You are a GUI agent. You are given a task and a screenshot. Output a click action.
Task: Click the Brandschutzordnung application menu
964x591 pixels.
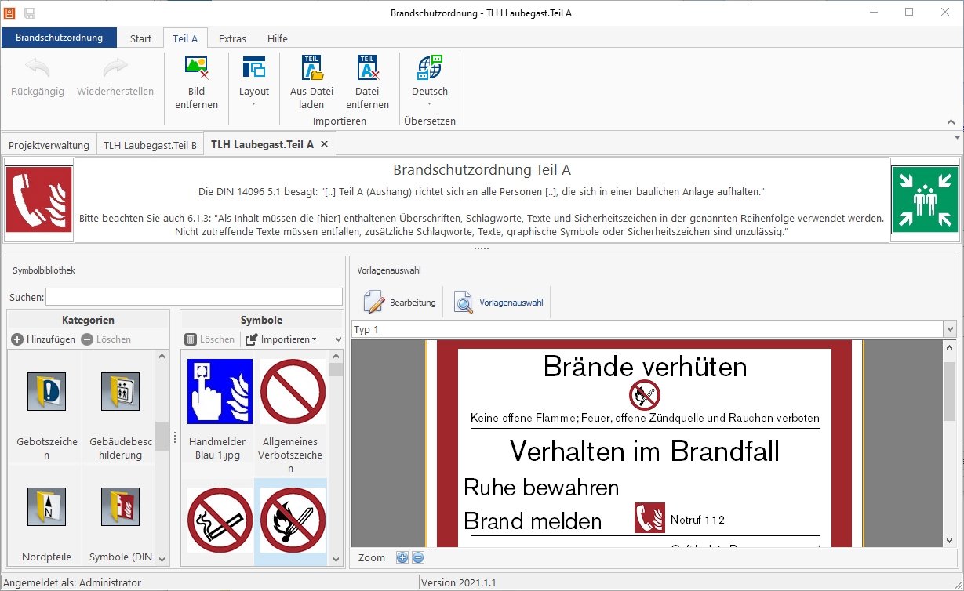59,38
